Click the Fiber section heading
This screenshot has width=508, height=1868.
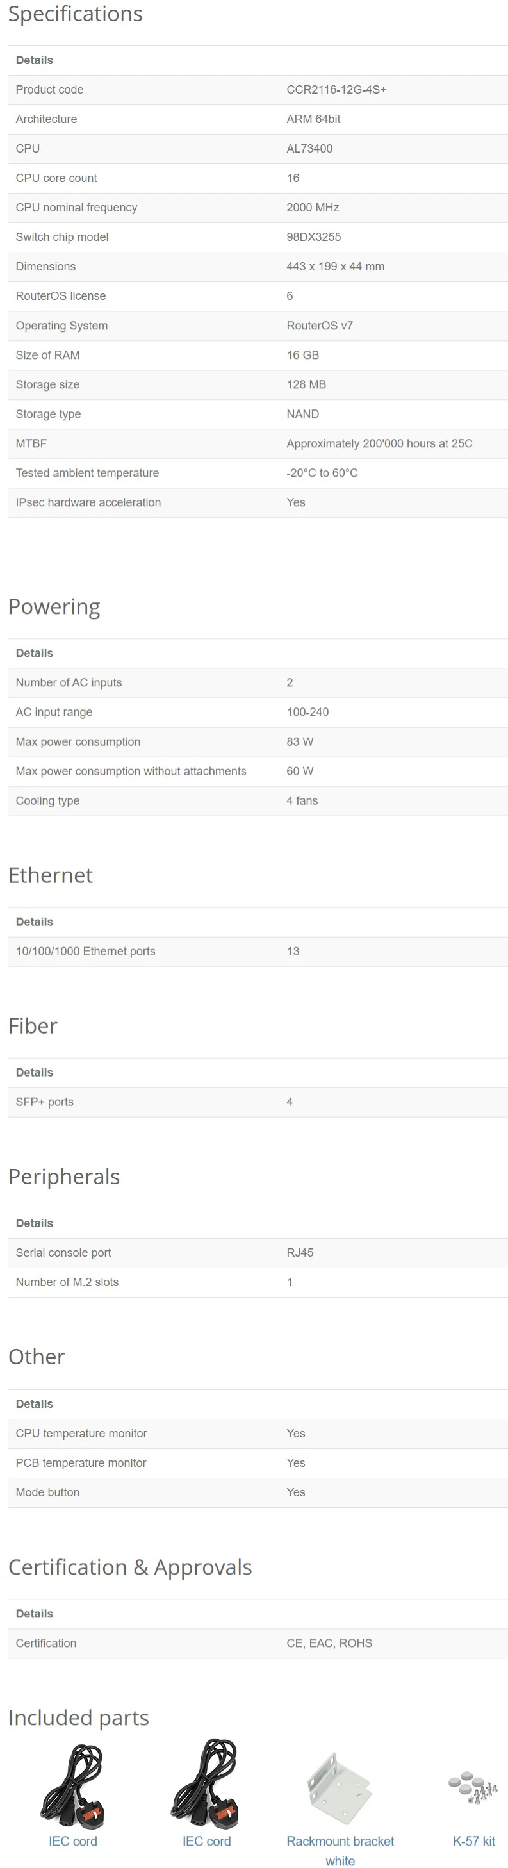[33, 1026]
